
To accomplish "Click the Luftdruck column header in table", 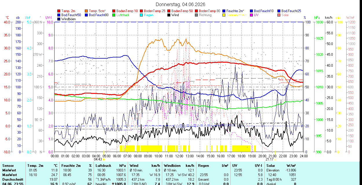I will (x=104, y=166).
